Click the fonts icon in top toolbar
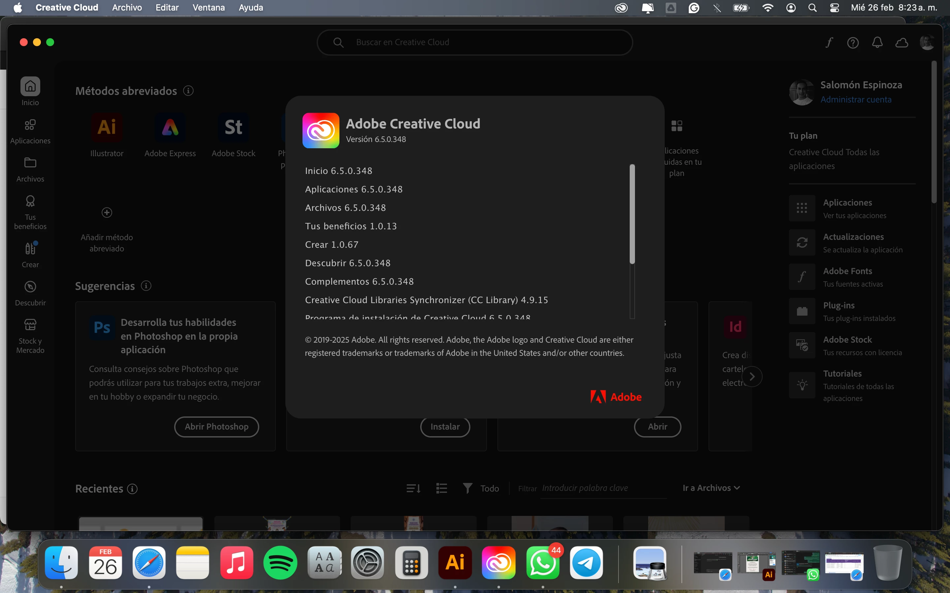 pyautogui.click(x=829, y=42)
